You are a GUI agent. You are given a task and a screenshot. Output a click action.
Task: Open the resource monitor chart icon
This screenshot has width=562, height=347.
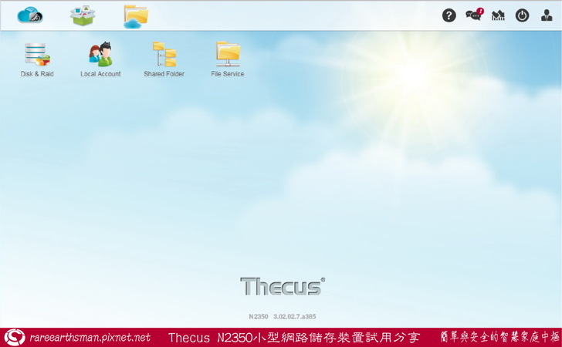pyautogui.click(x=498, y=15)
